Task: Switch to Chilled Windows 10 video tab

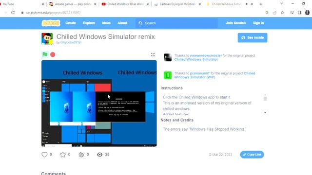Action: click(125, 4)
